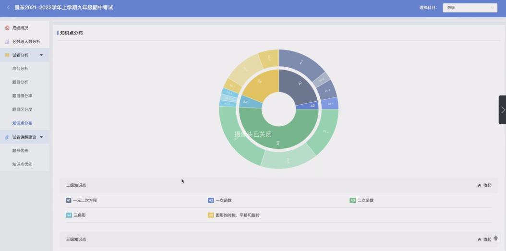Select the 知识点分布 sidebar item
506x251 pixels.
(x=22, y=123)
